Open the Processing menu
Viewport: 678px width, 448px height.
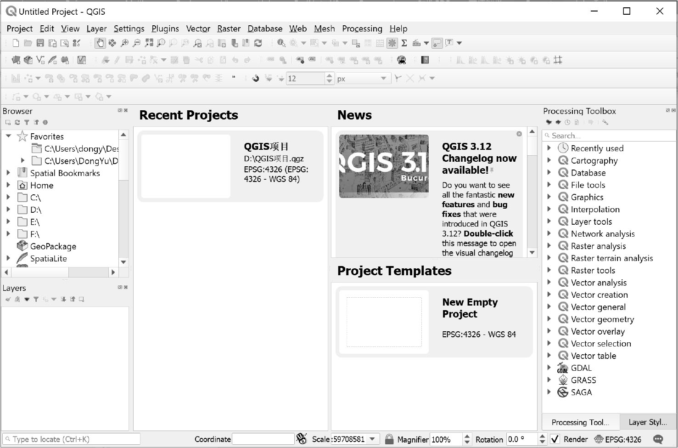[x=362, y=28]
